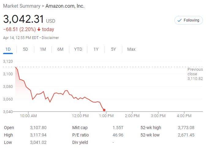This screenshot has height=150, width=213.
Task: Open the 1Y chart view
Action: [96, 49]
